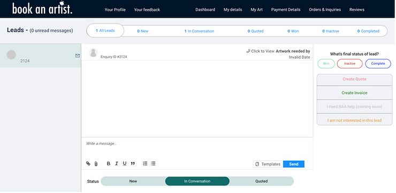Viewport: 396px width, 193px height.
Task: Click I am not interested in this lead
Action: [354, 120]
